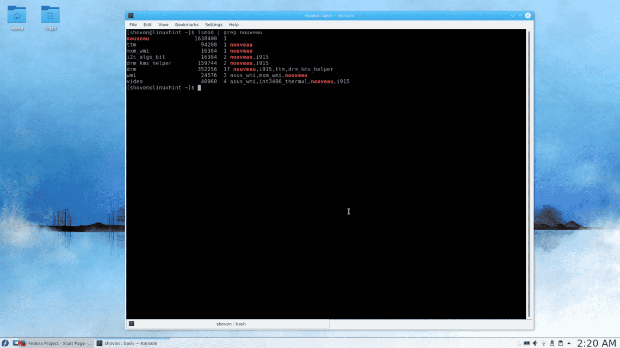Open the Trash desktop icon

51,17
